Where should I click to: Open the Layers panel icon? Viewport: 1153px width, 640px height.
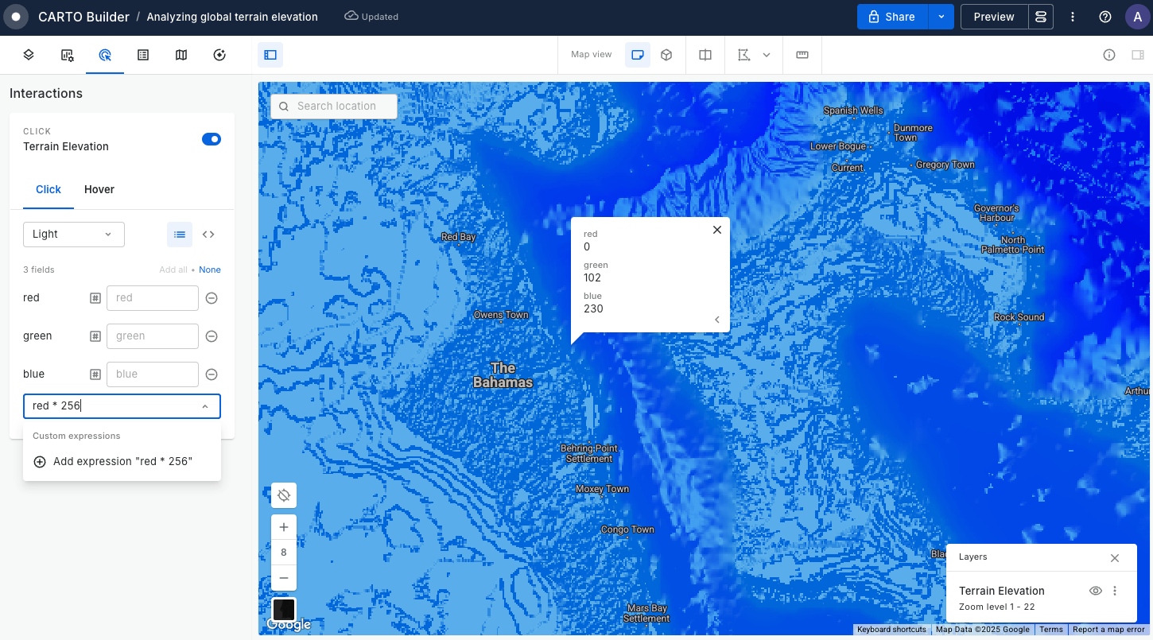[x=28, y=55]
